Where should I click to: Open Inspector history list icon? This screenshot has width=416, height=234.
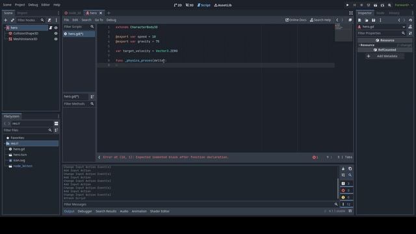click(410, 20)
